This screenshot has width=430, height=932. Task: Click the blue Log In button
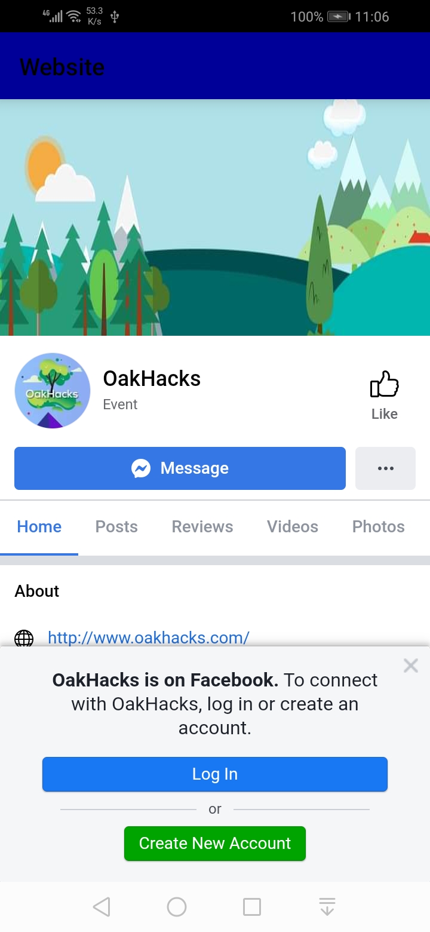tap(215, 774)
